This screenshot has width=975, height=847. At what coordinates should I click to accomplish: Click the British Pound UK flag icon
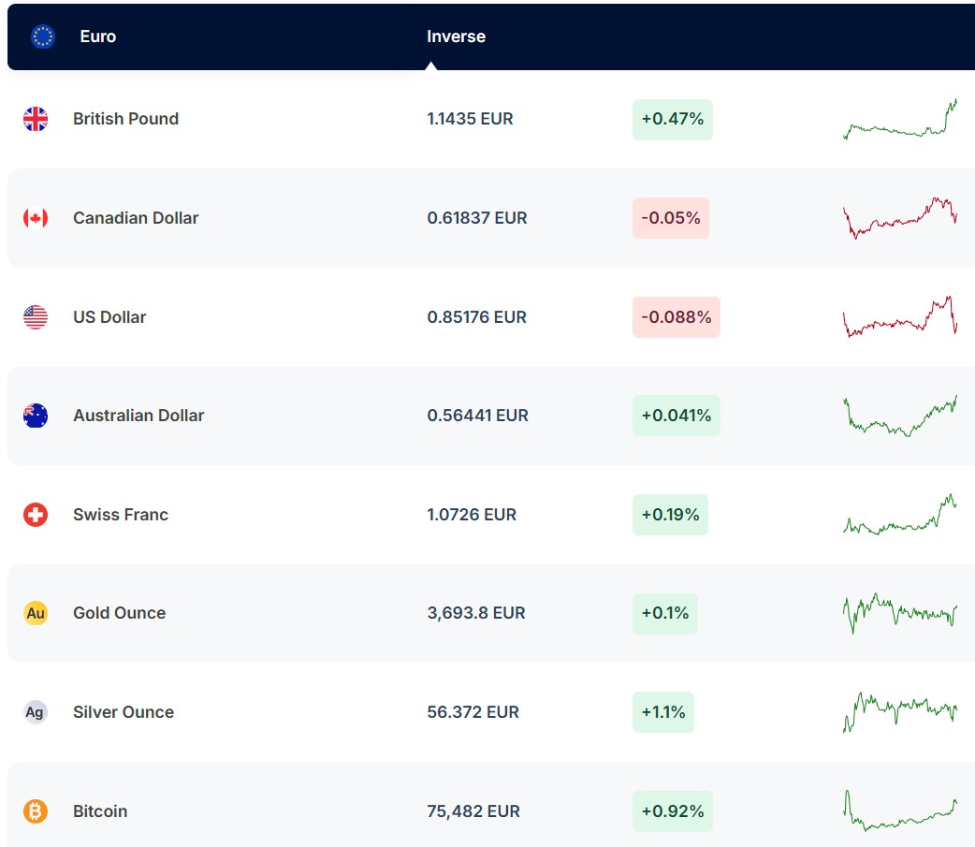(x=36, y=119)
